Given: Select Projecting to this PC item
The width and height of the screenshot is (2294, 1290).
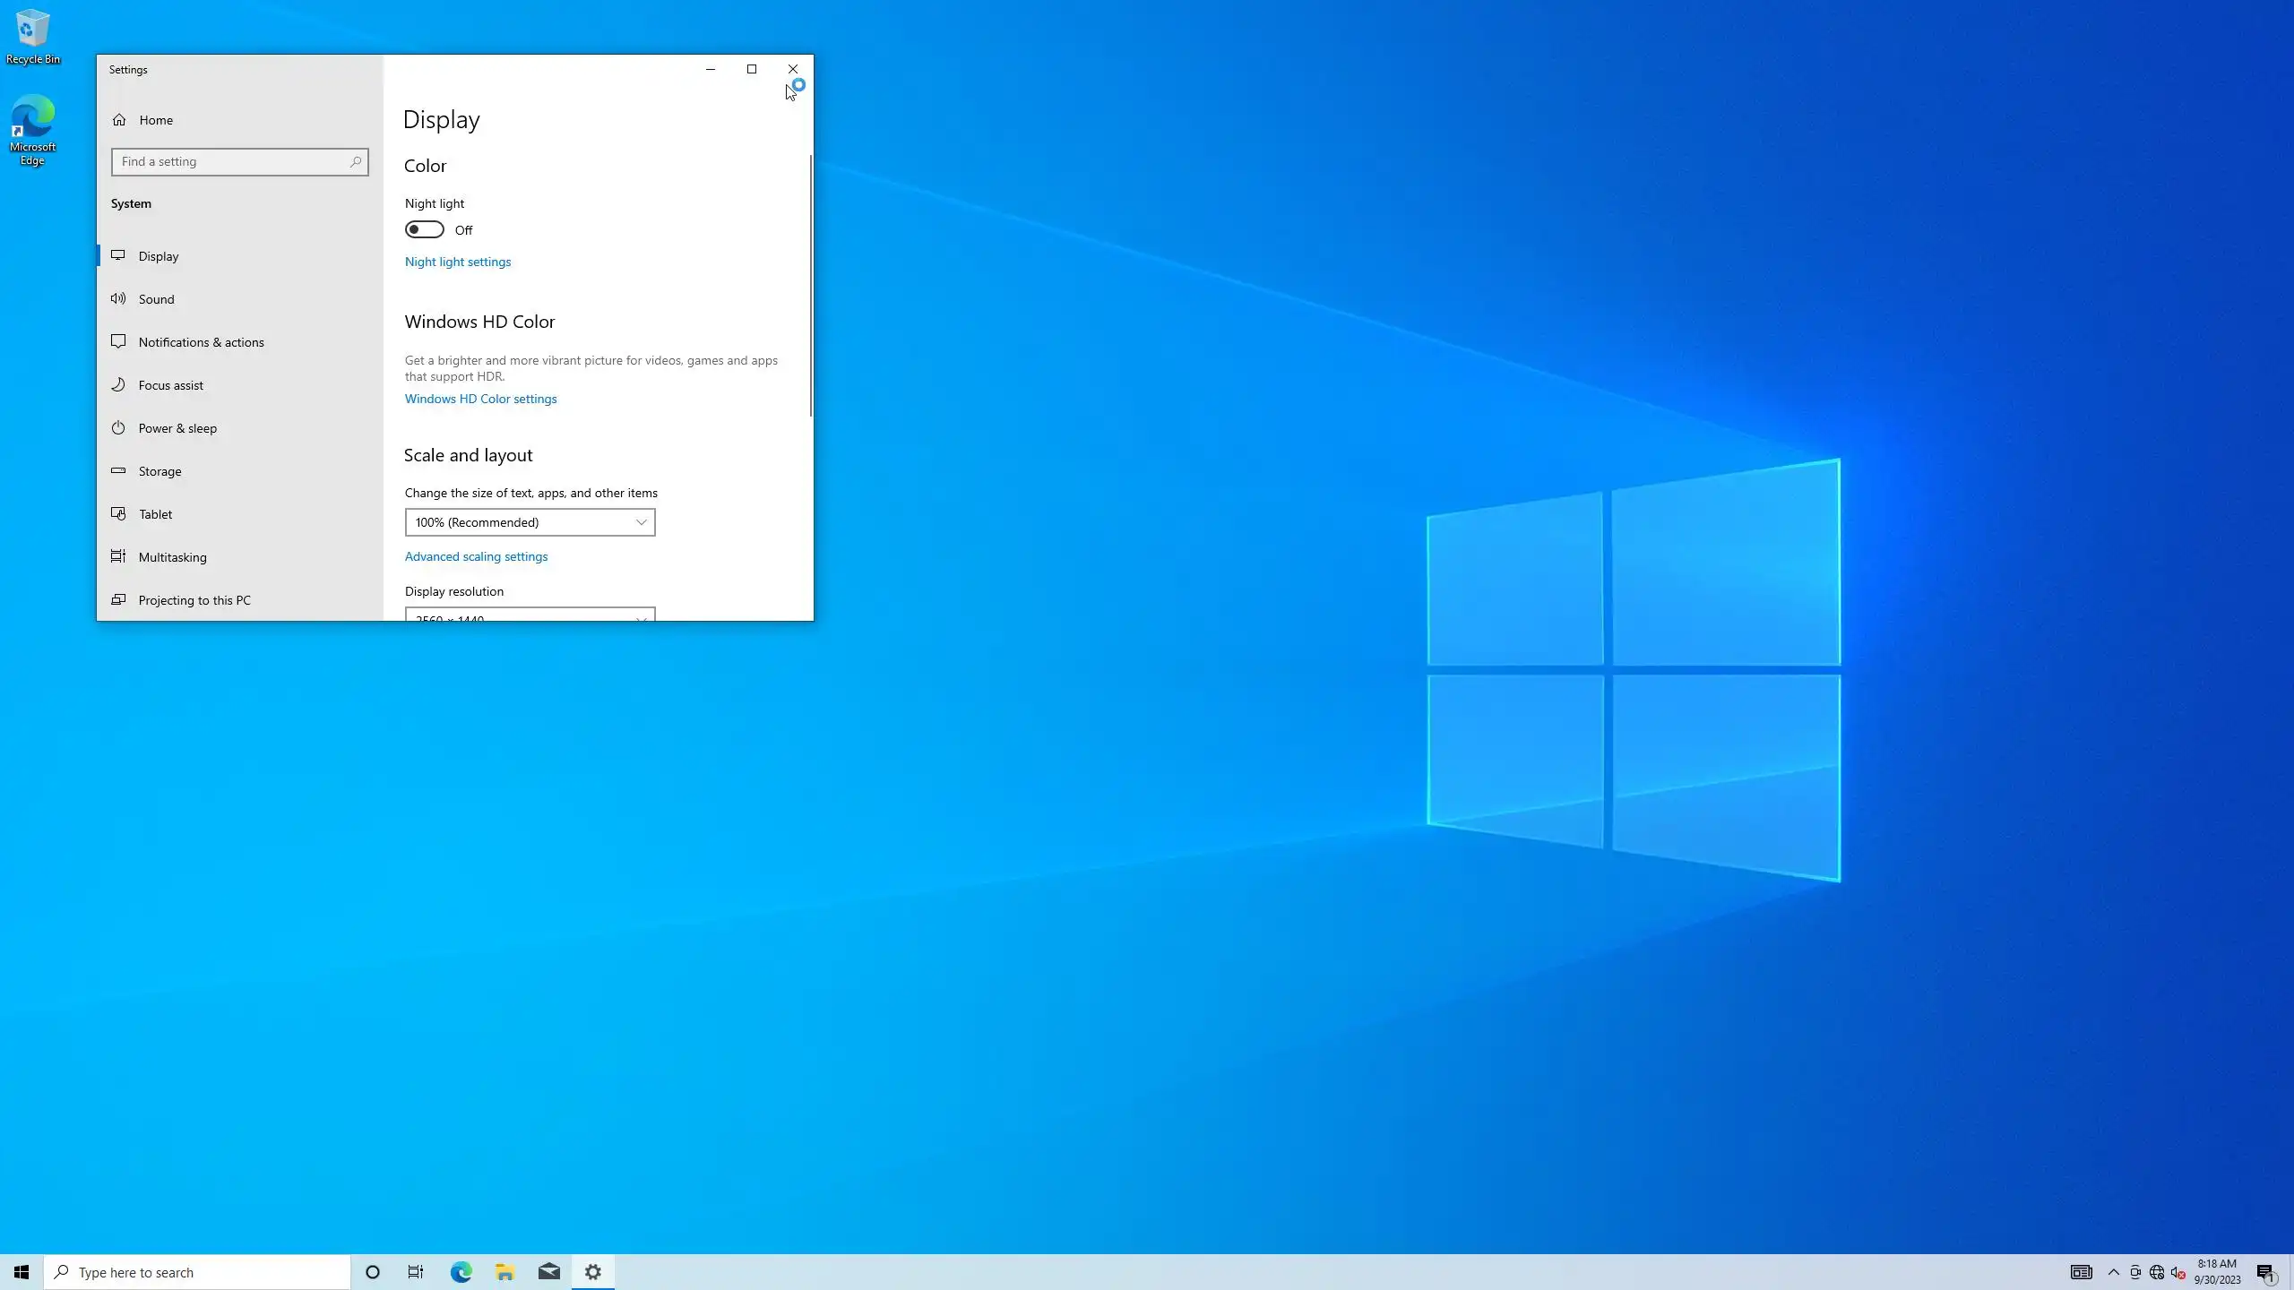Looking at the screenshot, I should [x=194, y=600].
